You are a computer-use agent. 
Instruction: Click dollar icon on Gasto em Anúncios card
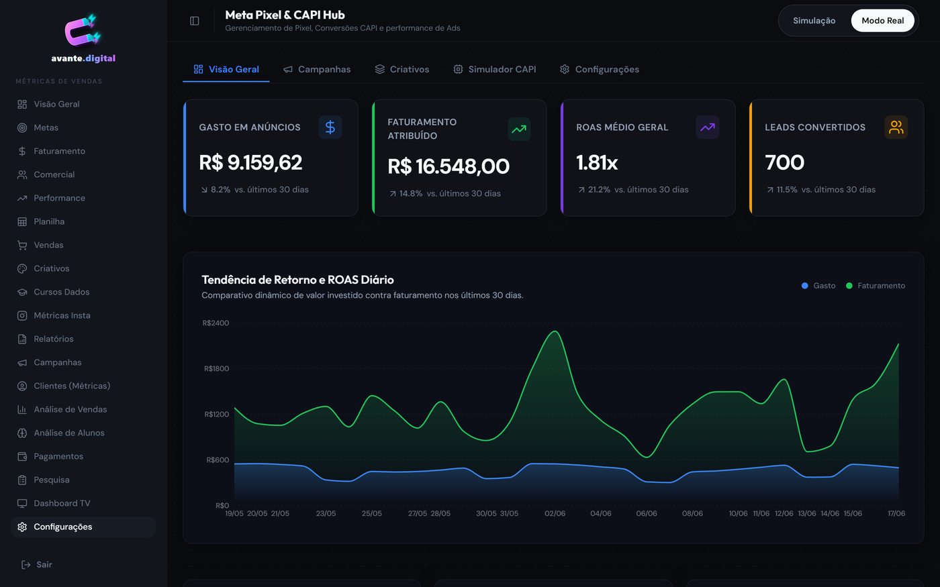330,127
